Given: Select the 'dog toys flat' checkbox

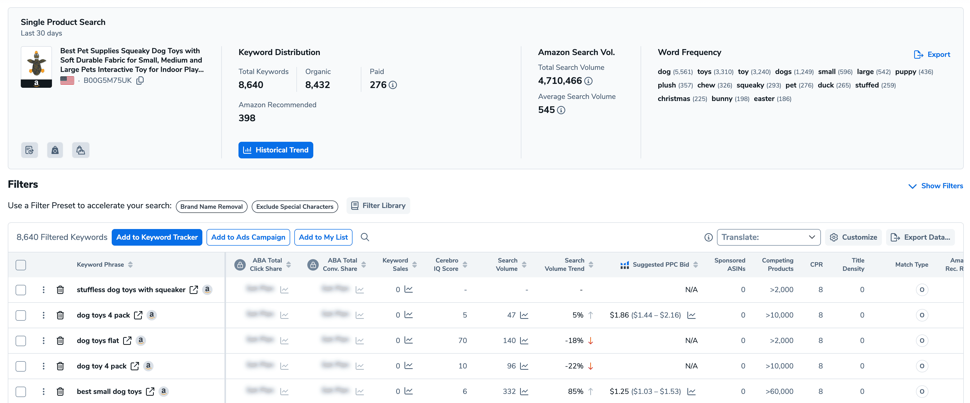Looking at the screenshot, I should 21,340.
